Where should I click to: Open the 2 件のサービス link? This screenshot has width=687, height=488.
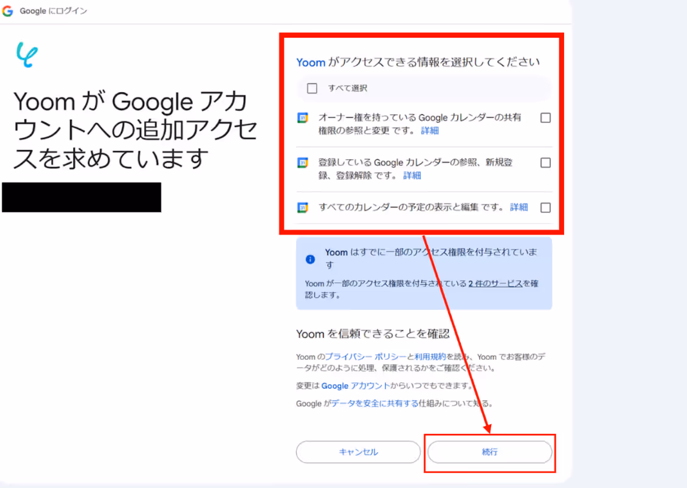(495, 283)
